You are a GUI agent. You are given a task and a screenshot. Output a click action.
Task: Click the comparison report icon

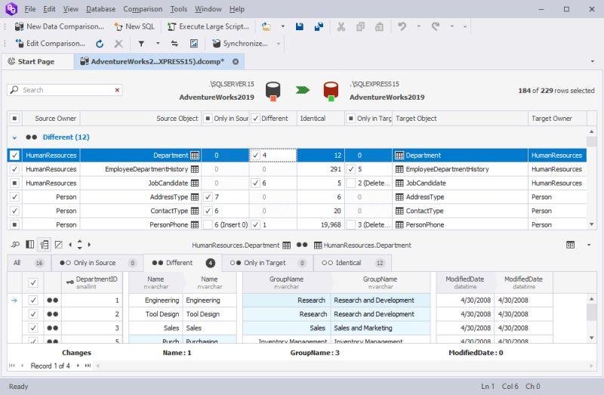pos(194,44)
